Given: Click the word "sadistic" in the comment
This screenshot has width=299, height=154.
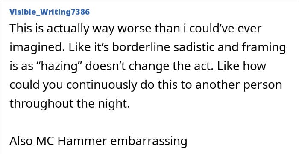Looking at the screenshot, I should click(x=193, y=47).
